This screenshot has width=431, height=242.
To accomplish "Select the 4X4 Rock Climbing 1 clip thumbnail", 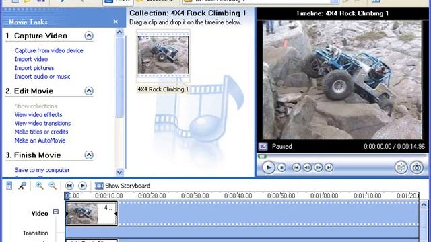I will 163,55.
